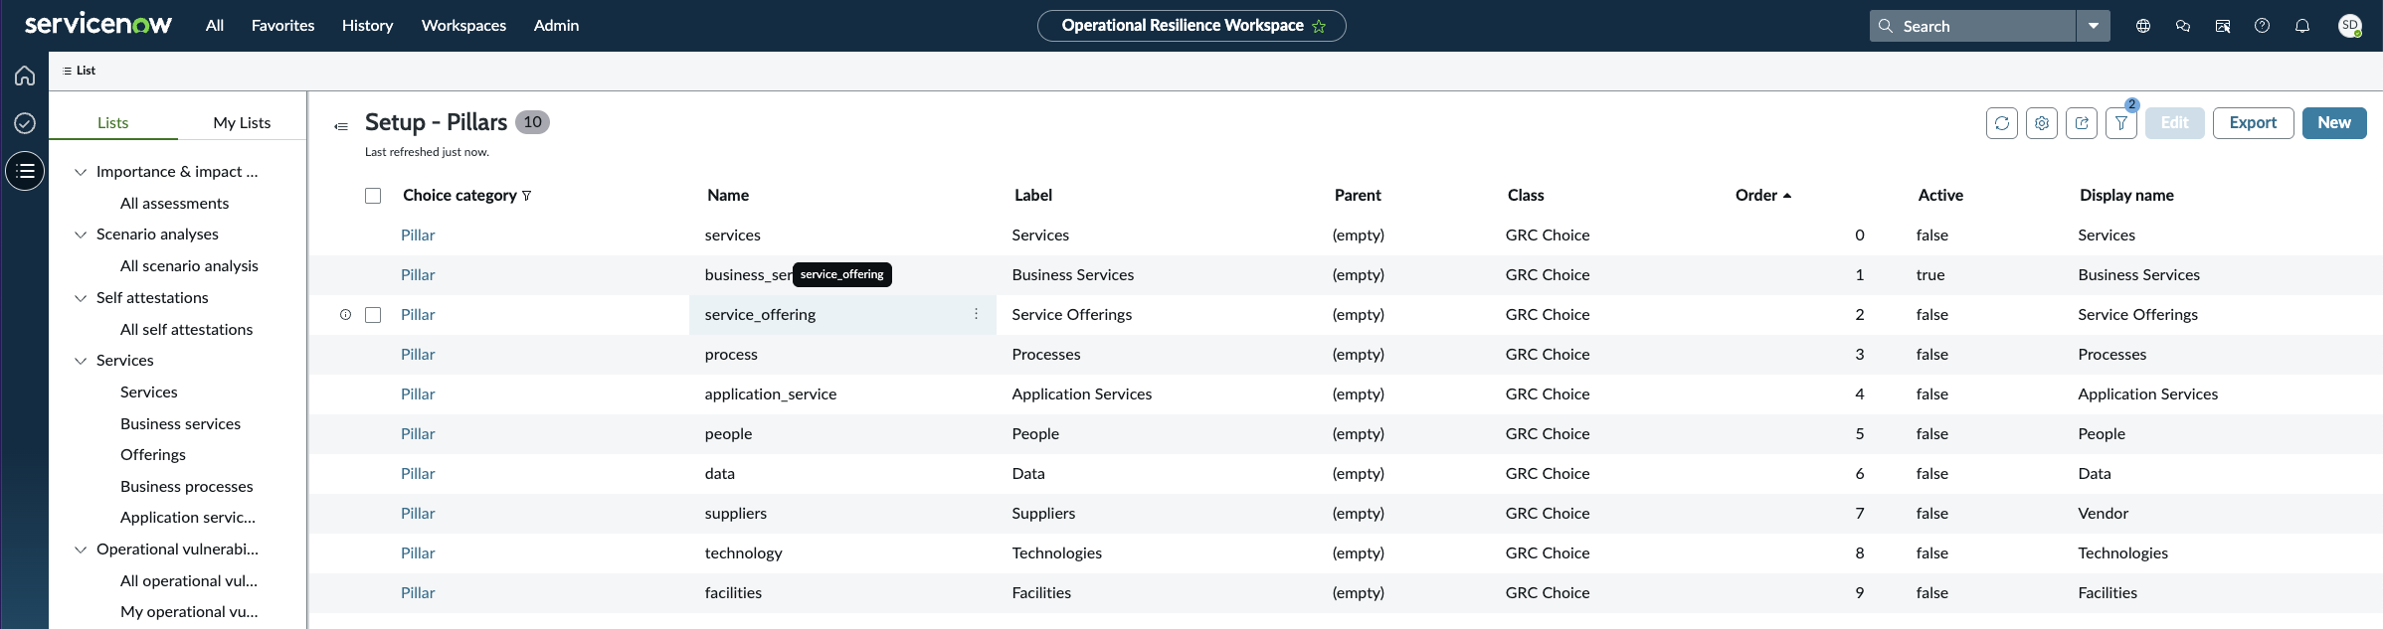Click the Choice category filter indicator
Screen dimensions: 2383x629
(x=527, y=196)
